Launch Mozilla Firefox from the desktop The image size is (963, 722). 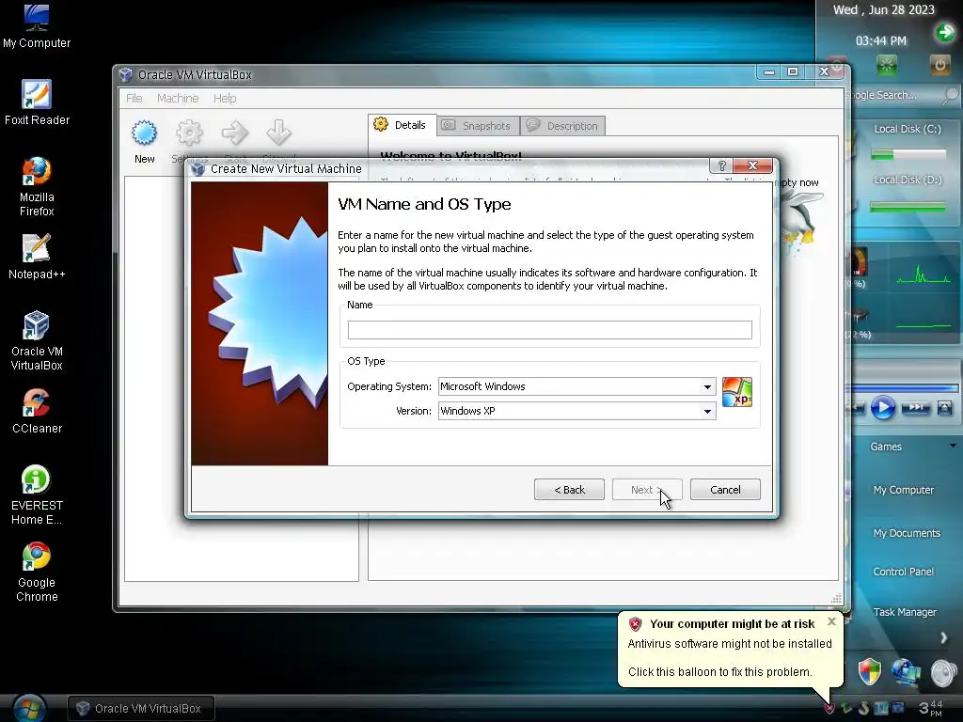click(37, 187)
